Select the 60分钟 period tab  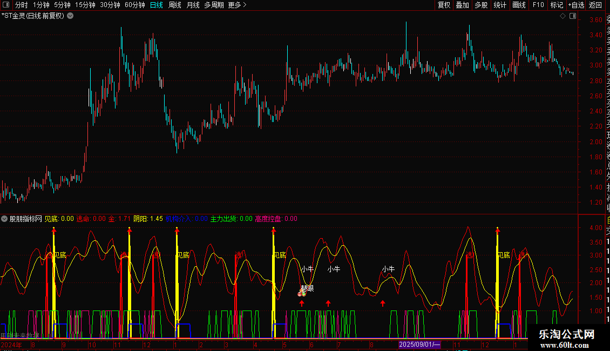tap(135, 5)
